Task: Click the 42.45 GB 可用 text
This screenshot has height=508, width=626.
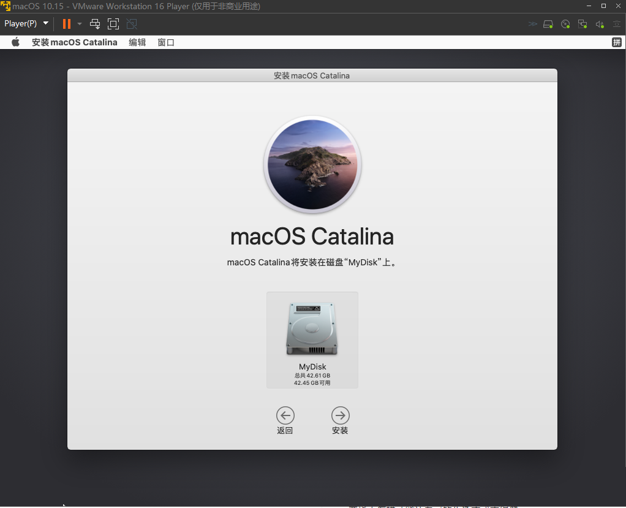Action: 312,382
